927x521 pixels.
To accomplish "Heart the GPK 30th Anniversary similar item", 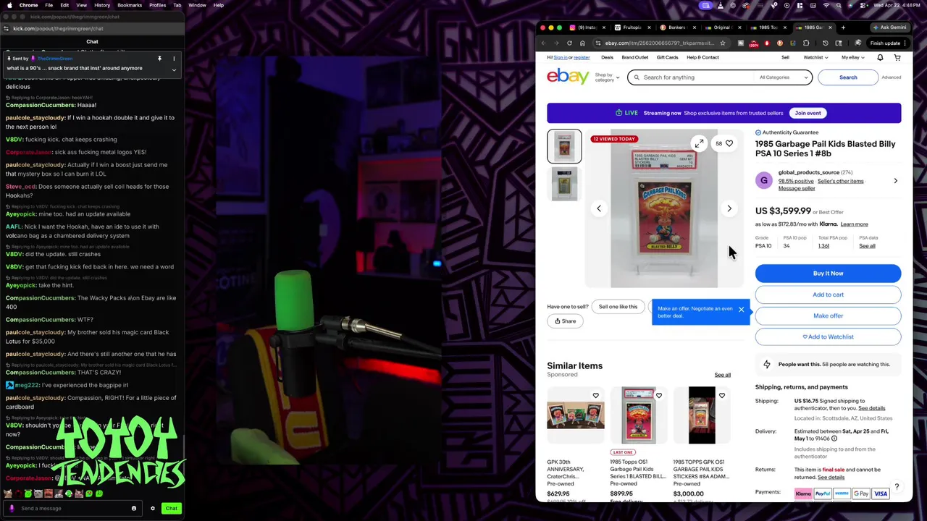I will click(595, 396).
